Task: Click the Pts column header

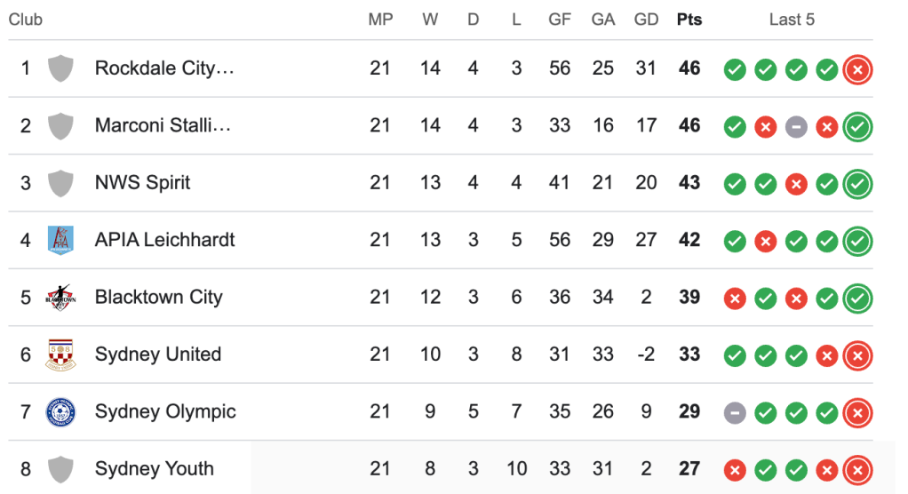Action: pyautogui.click(x=689, y=20)
